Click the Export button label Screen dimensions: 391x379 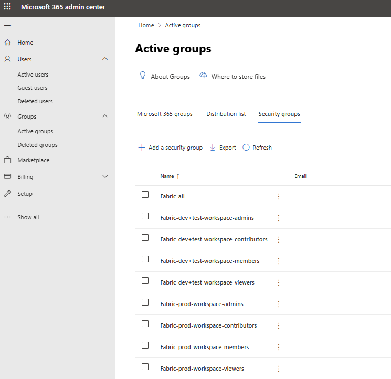tap(227, 148)
